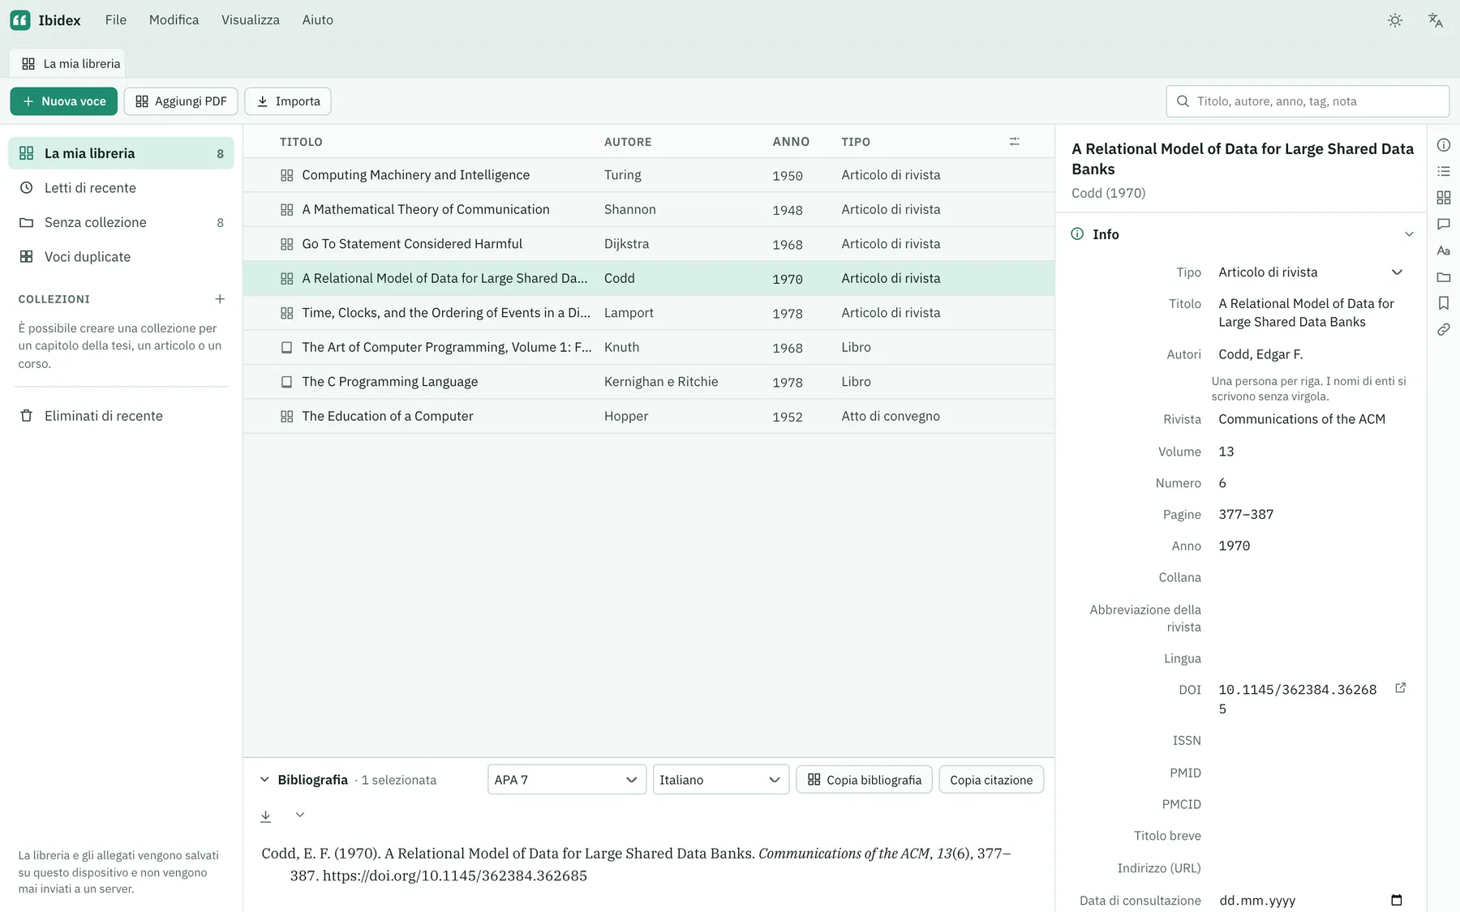Select row Computing Machinery and Intelligence

click(x=649, y=175)
